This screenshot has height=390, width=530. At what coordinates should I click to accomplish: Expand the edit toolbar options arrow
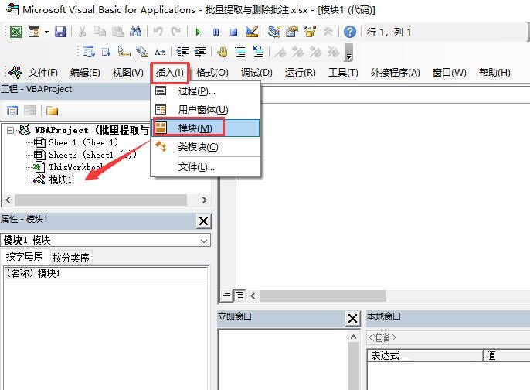[x=348, y=53]
